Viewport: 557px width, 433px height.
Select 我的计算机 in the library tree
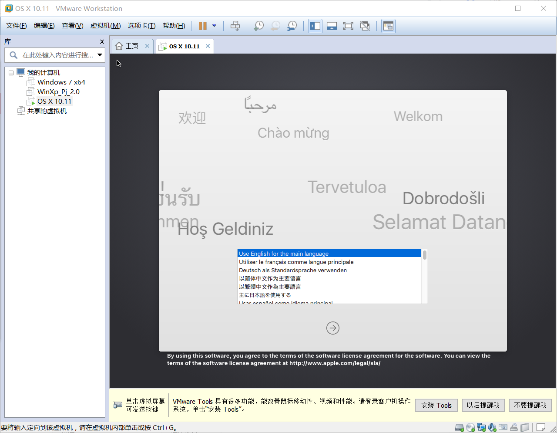click(44, 73)
